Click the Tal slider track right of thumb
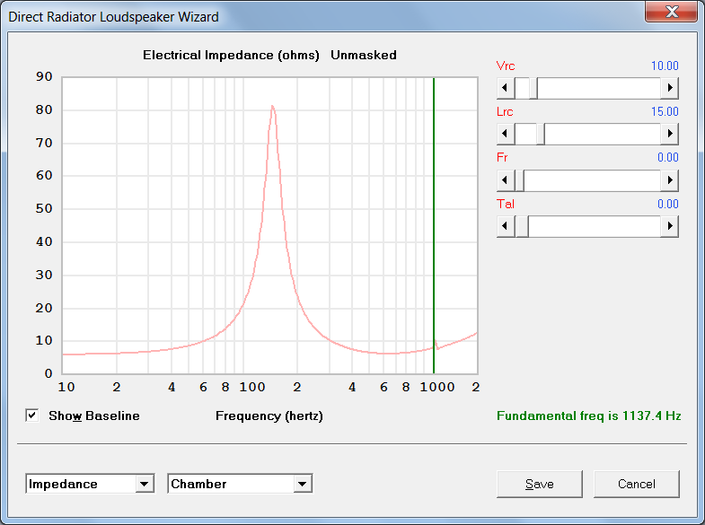This screenshot has width=705, height=525. click(x=595, y=226)
